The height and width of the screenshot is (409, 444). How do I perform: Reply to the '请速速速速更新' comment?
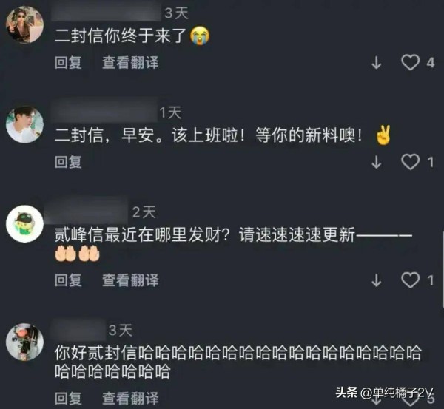click(x=68, y=280)
